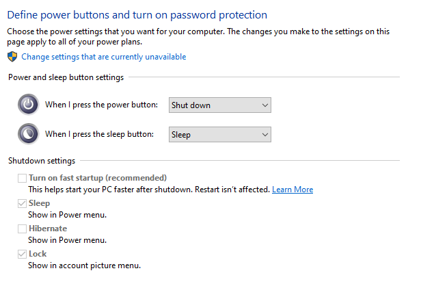Select the Shutdown settings section header

(42, 161)
